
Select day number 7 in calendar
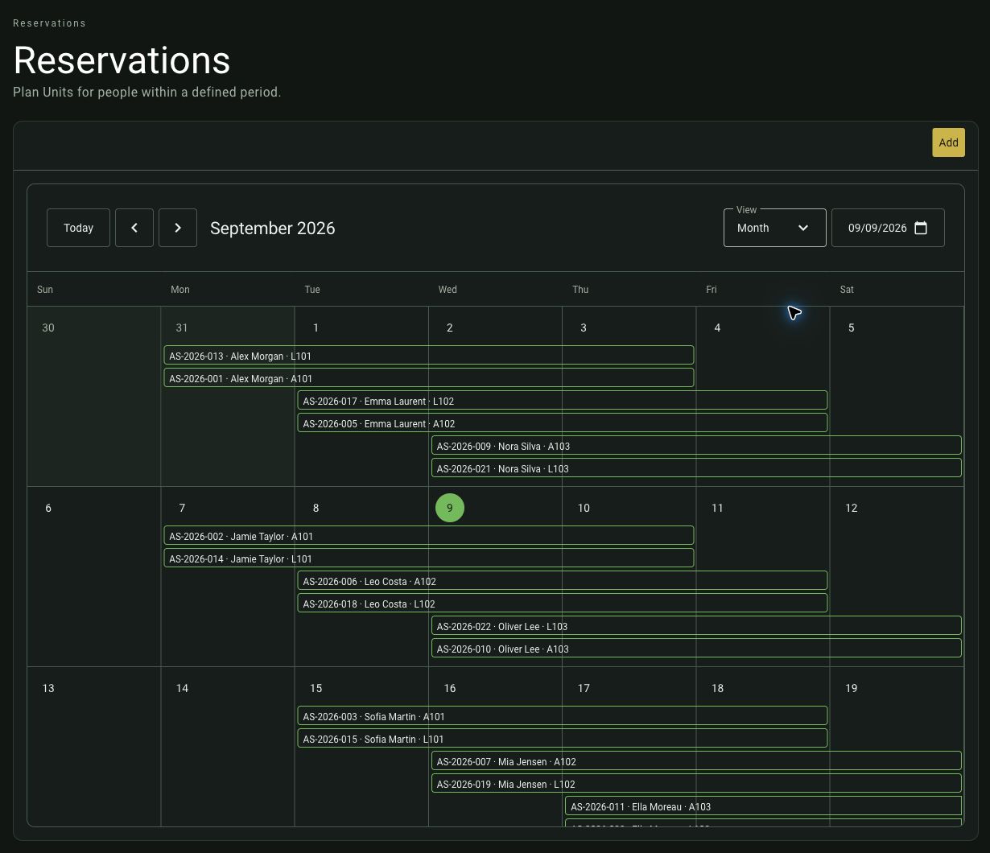tap(182, 508)
